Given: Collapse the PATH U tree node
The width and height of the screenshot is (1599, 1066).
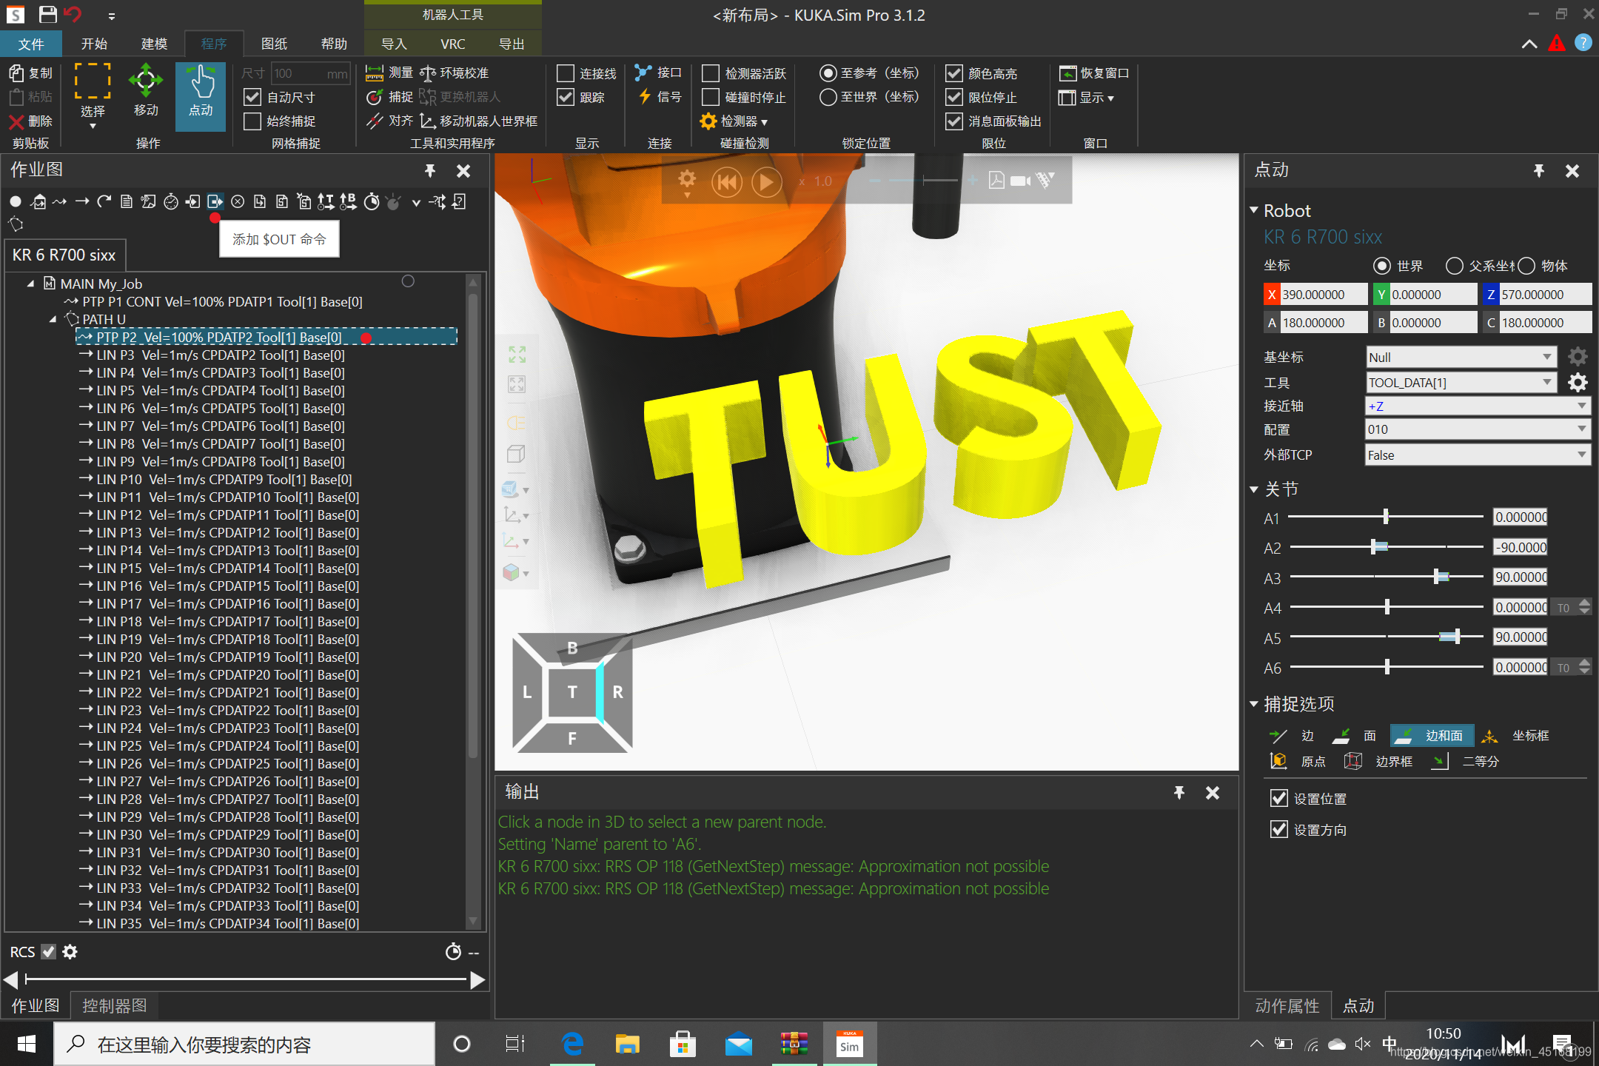Looking at the screenshot, I should [53, 319].
